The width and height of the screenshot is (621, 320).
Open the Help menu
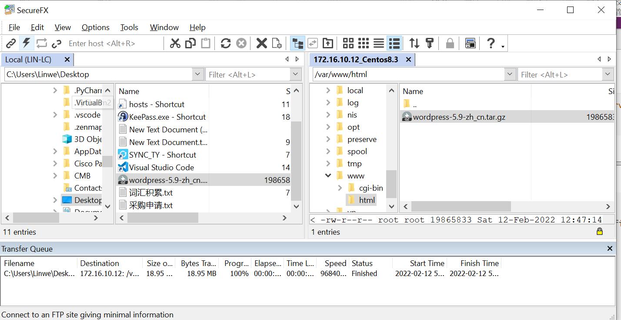point(197,27)
